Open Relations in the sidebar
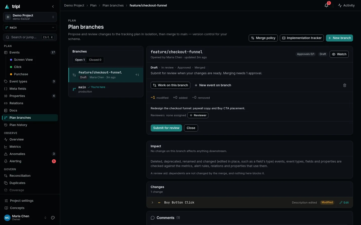Screen dimensions: 361x225 tap(30, 103)
